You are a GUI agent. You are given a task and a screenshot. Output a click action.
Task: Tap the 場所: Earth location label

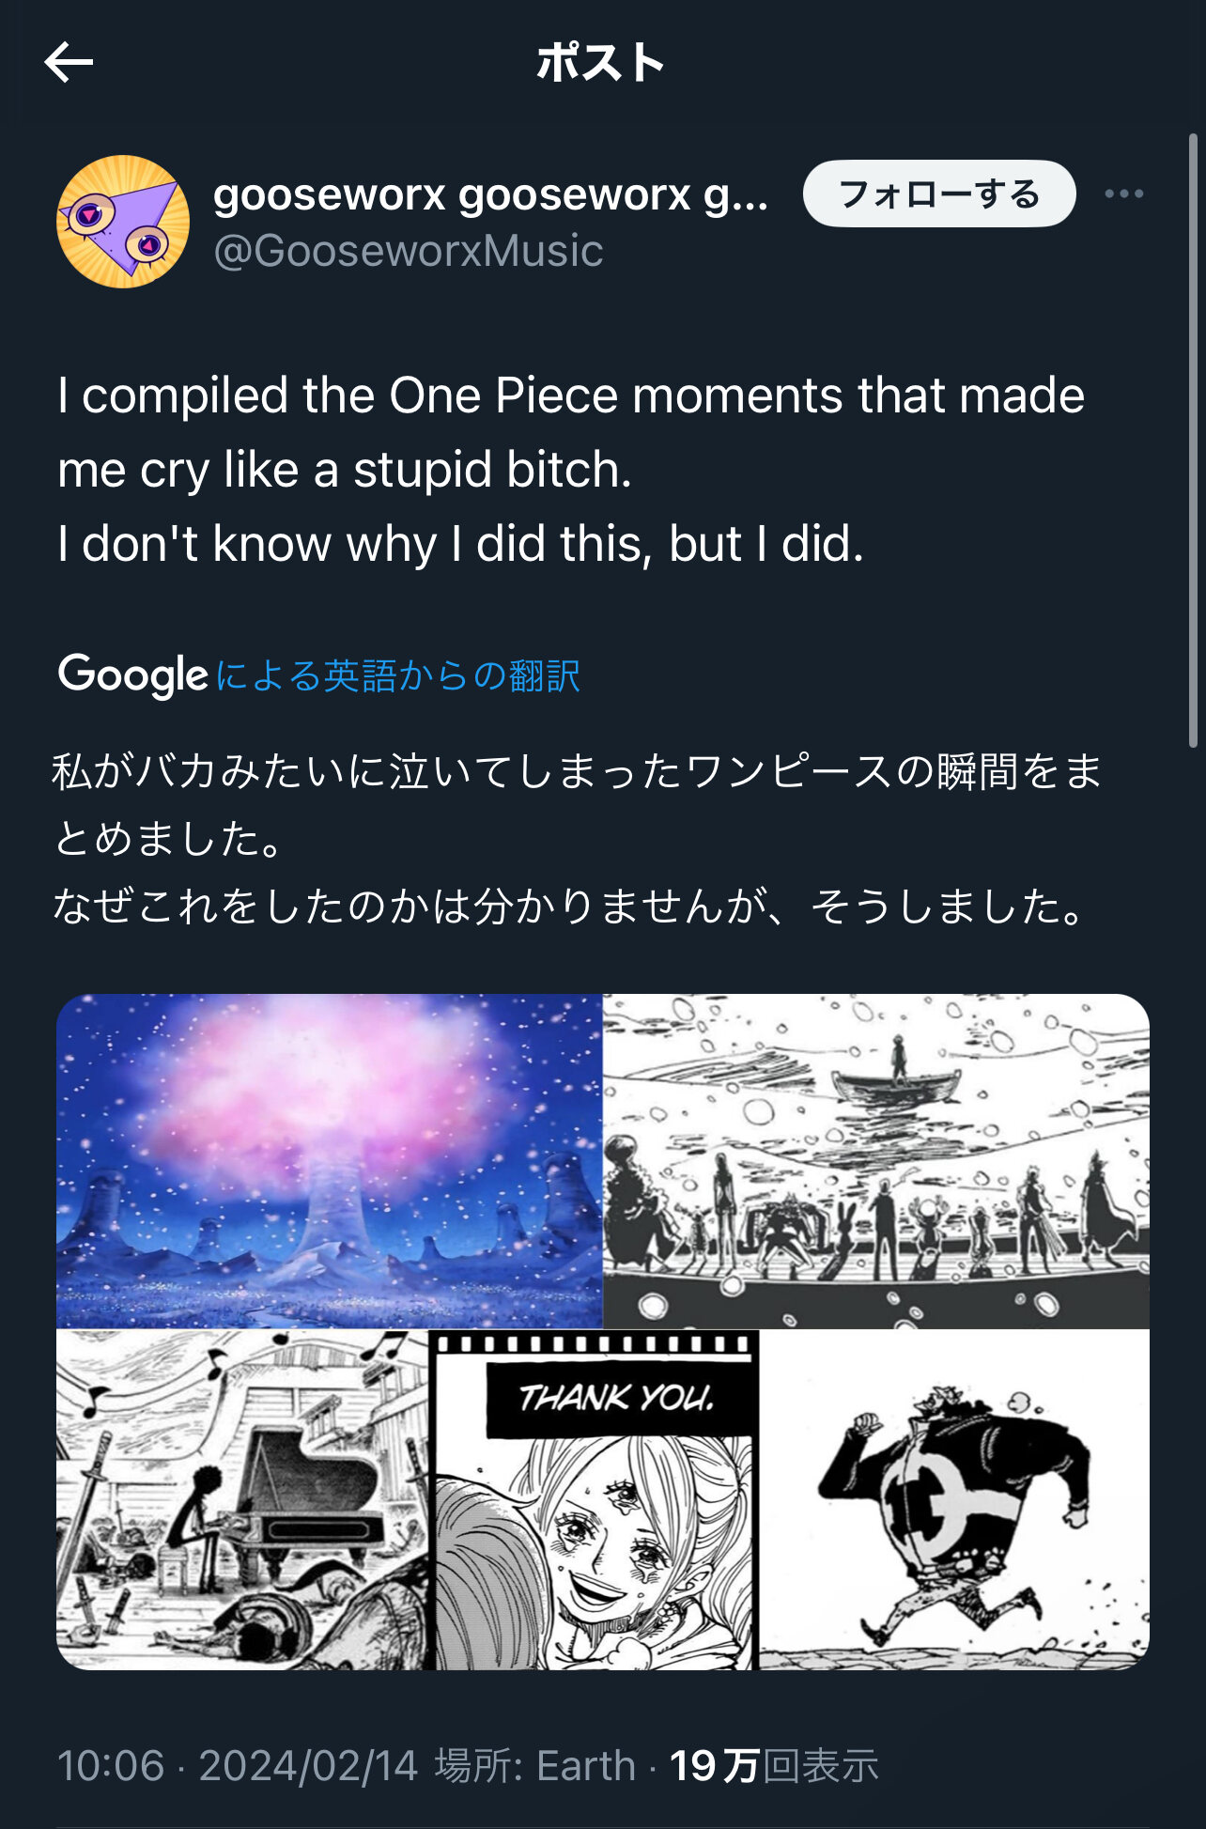(534, 1766)
